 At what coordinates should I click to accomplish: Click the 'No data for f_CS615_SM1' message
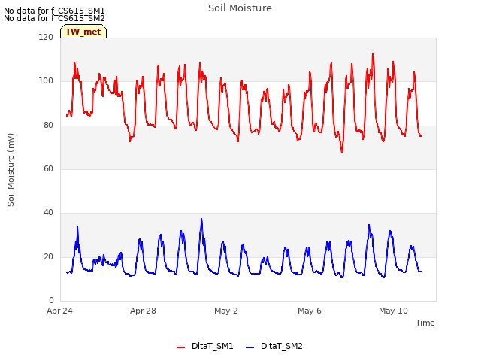pyautogui.click(x=54, y=11)
